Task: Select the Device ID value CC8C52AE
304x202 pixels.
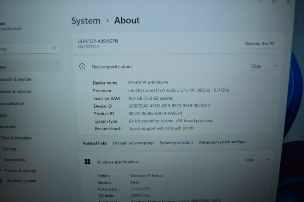Action: (x=169, y=106)
